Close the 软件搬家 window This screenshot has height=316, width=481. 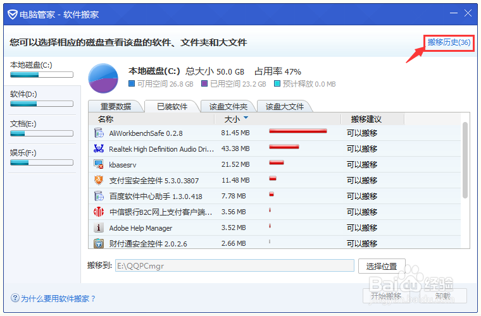point(468,13)
